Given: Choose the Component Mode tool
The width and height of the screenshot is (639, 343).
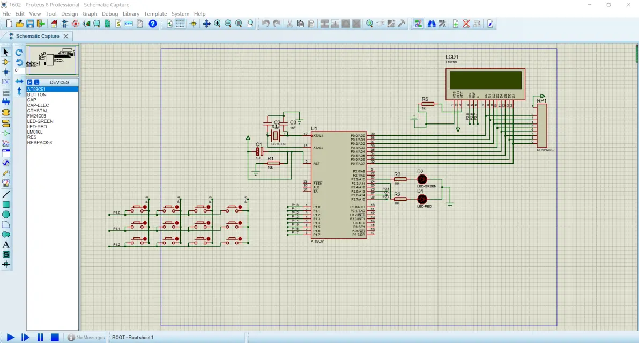Looking at the screenshot, I should [6, 62].
